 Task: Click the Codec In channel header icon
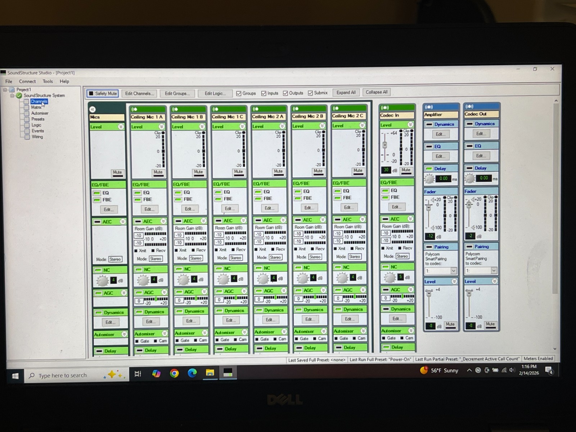385,108
